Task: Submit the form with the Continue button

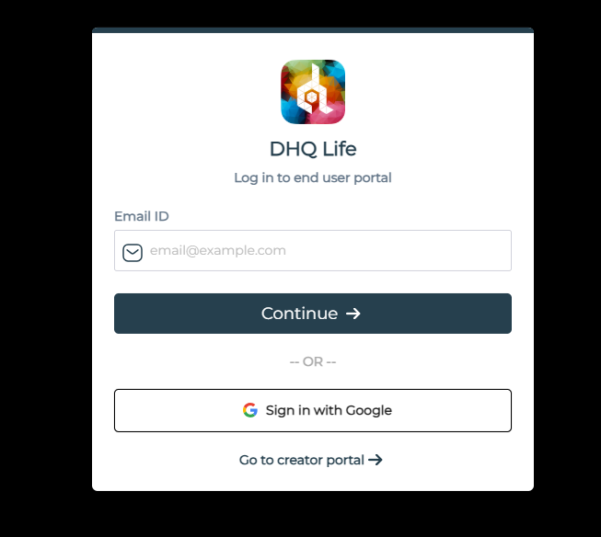Action: point(313,314)
